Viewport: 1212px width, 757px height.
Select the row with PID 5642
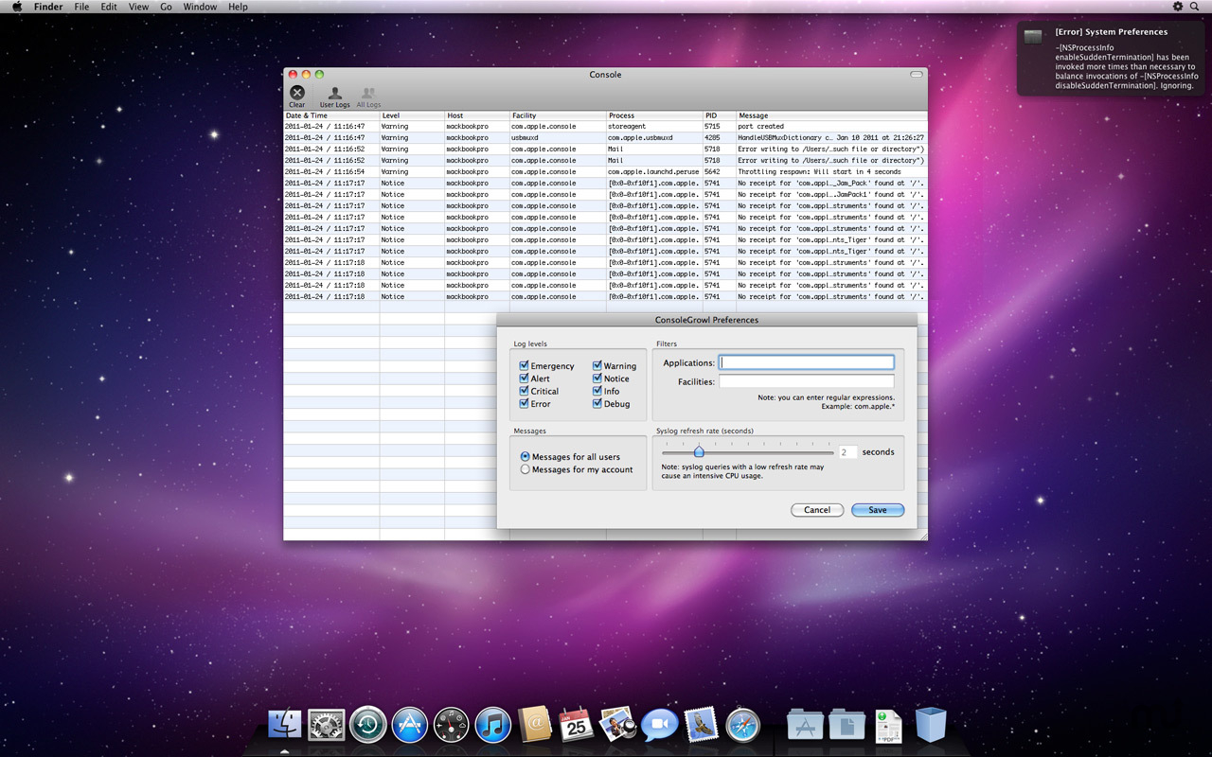click(605, 171)
